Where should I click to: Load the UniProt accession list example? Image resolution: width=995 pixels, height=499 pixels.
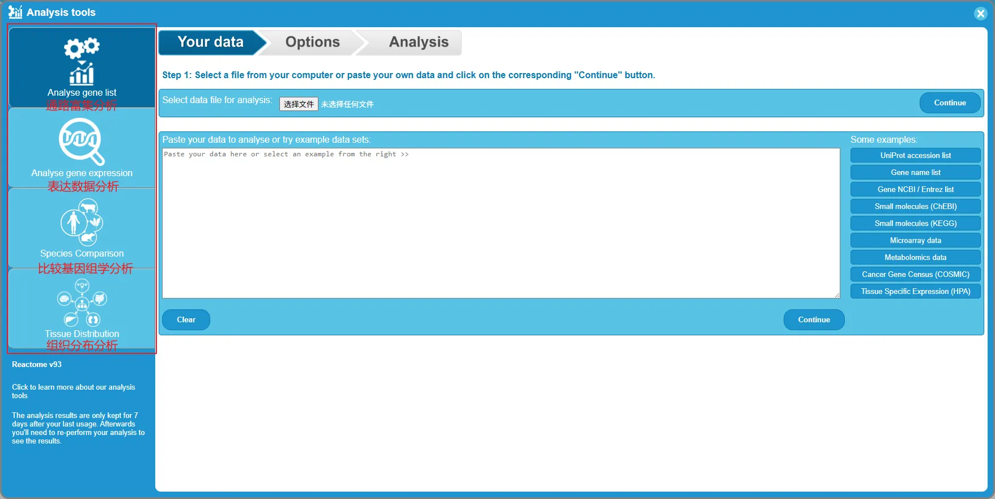point(915,155)
